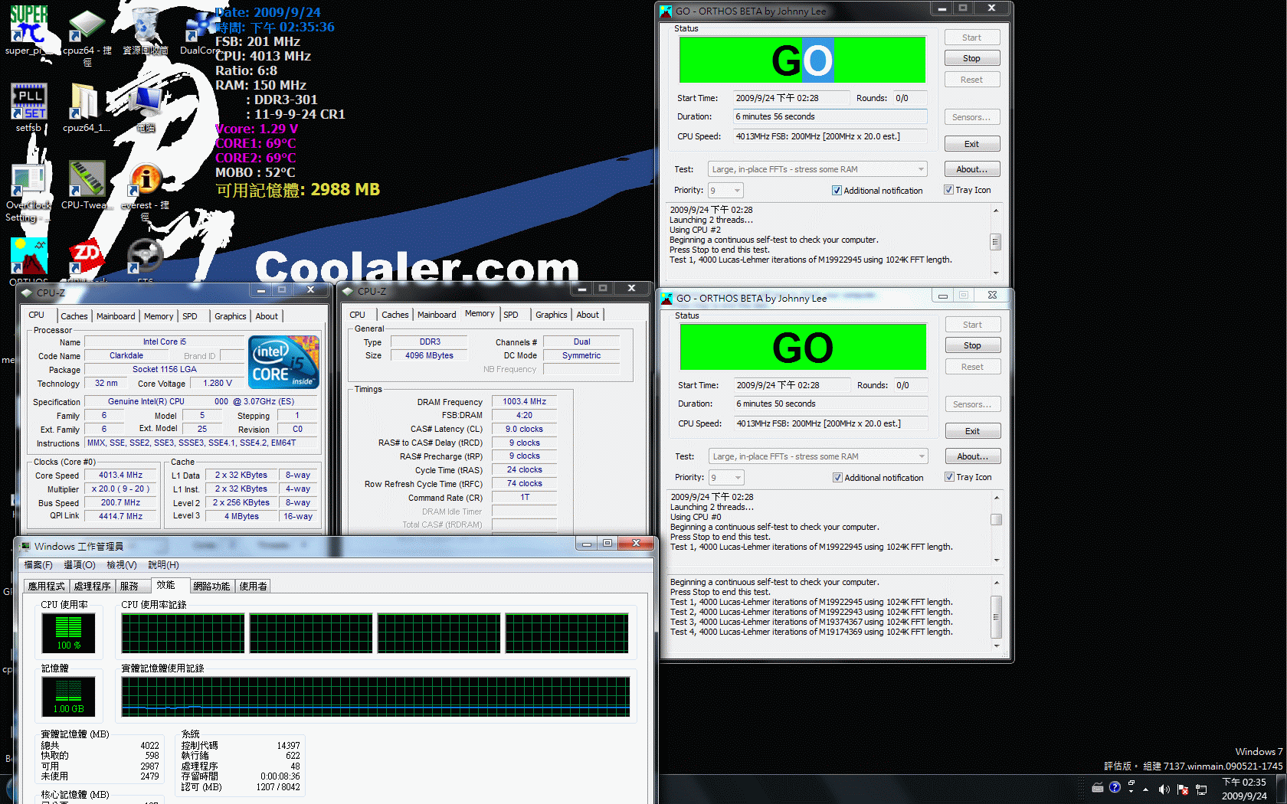Click the left CPU-Z title bar icon
The width and height of the screenshot is (1287, 804).
coord(27,293)
